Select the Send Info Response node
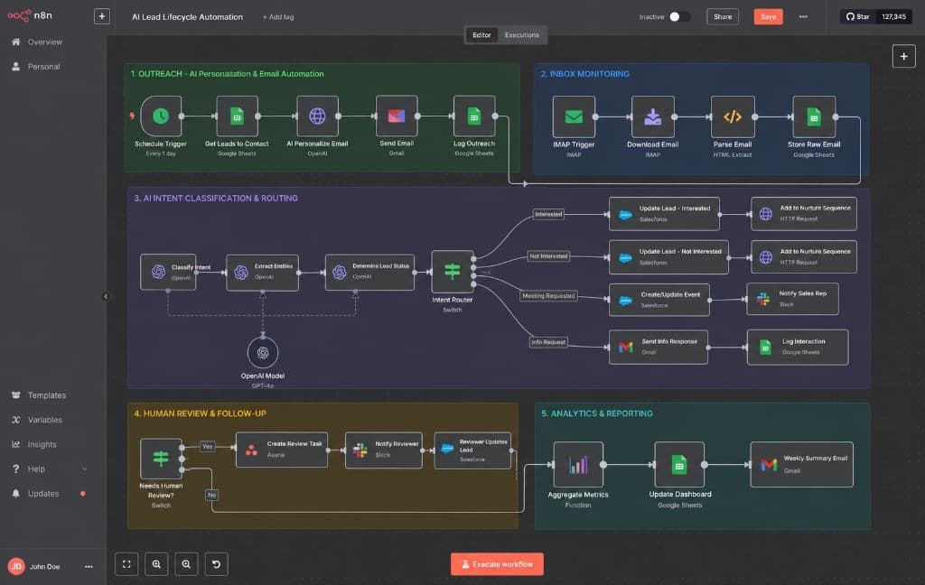This screenshot has width=925, height=585. (x=659, y=347)
